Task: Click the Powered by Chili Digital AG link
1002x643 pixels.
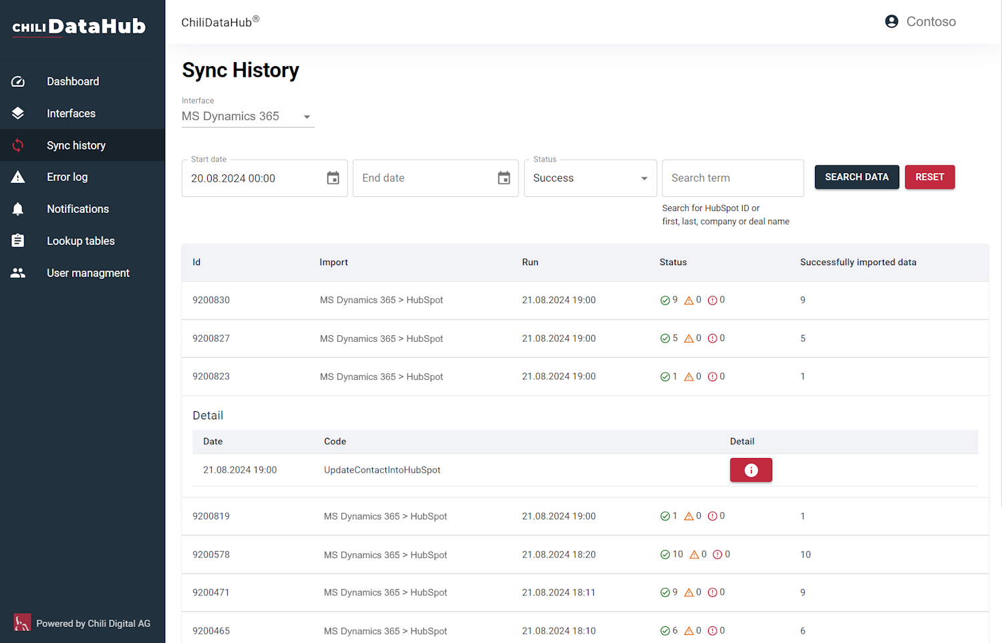Action: [93, 624]
